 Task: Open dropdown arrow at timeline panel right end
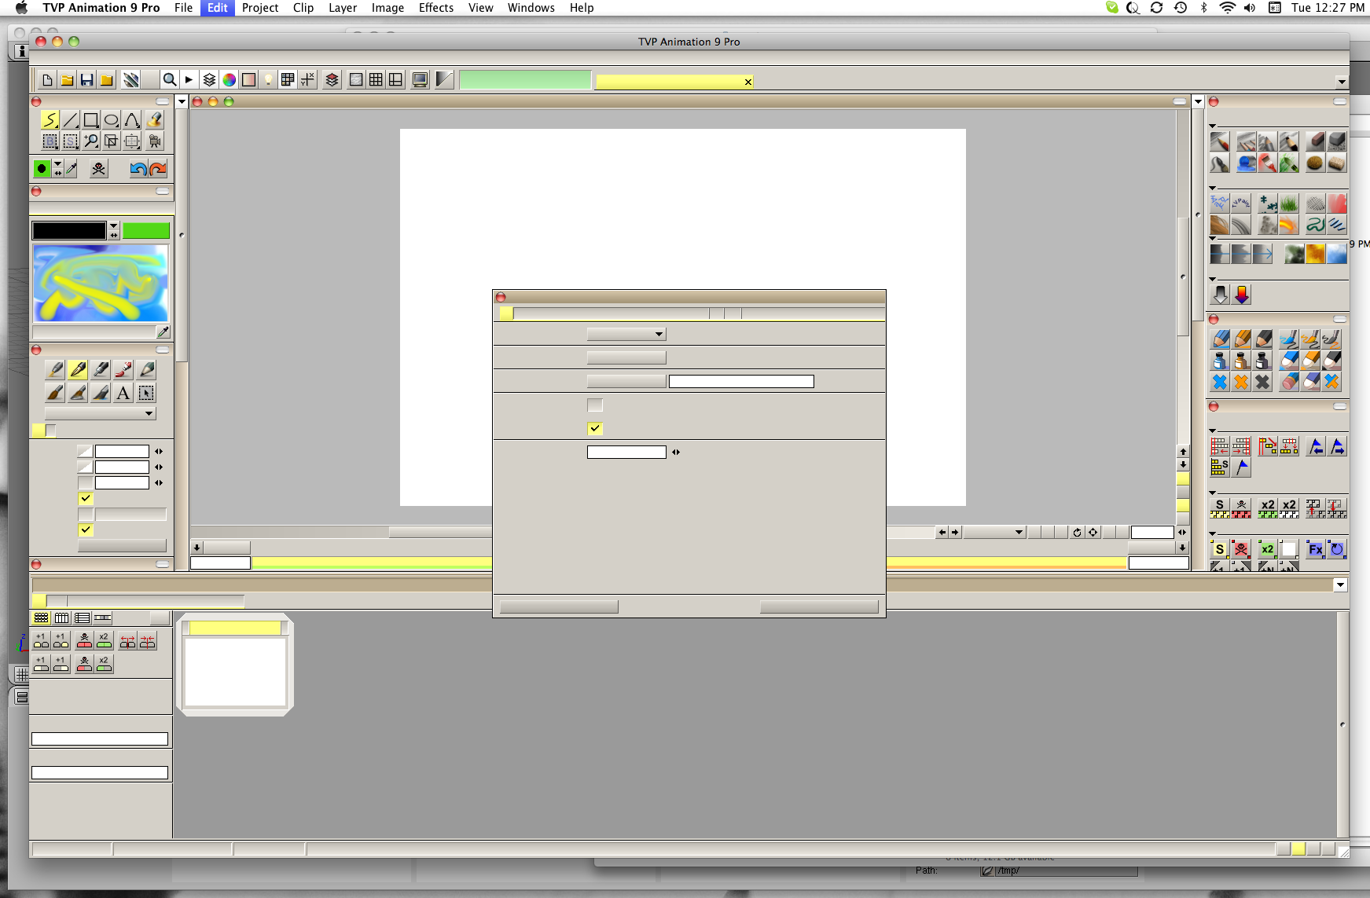click(x=1341, y=585)
